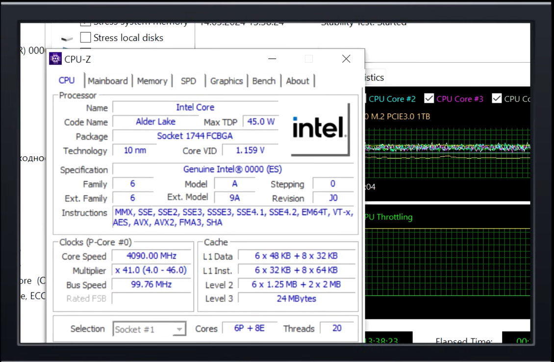Screen dimensions: 554x362
Task: Click the Technology value 10 nm
Action: tap(135, 150)
